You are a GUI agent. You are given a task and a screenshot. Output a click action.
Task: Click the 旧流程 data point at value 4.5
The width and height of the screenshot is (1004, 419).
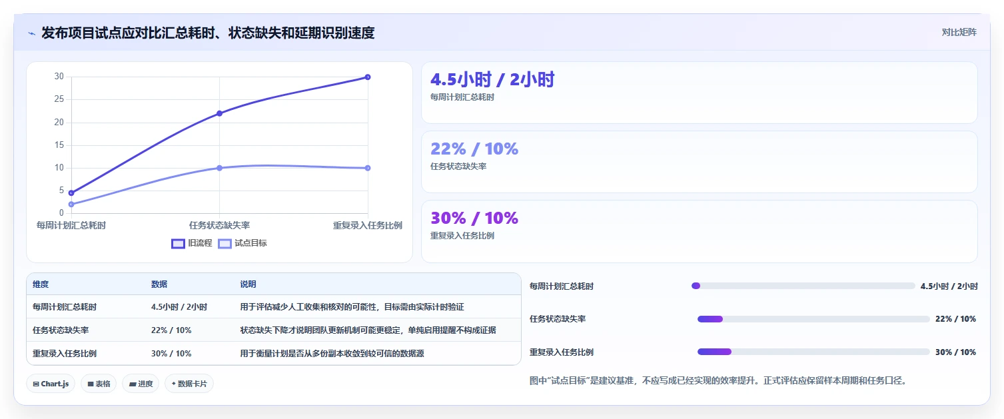pyautogui.click(x=71, y=193)
